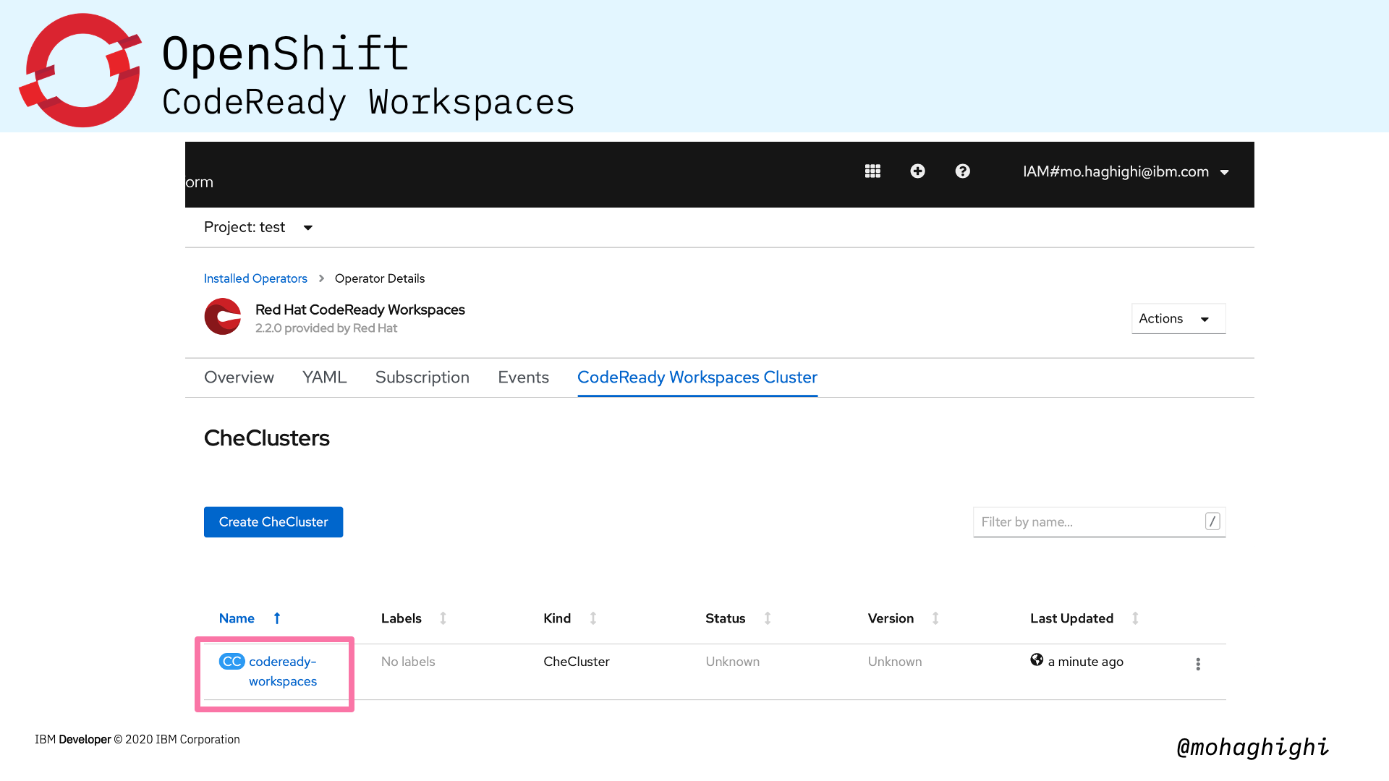Focus the Filter by name field

(x=1099, y=522)
